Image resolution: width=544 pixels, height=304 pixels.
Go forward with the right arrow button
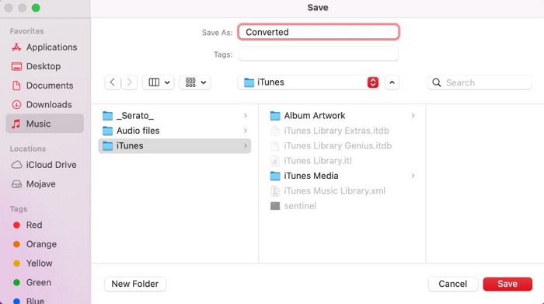tap(129, 82)
